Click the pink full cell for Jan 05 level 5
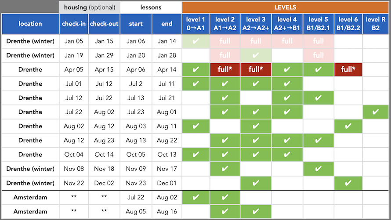This screenshot has height=220, width=391. pyautogui.click(x=318, y=41)
